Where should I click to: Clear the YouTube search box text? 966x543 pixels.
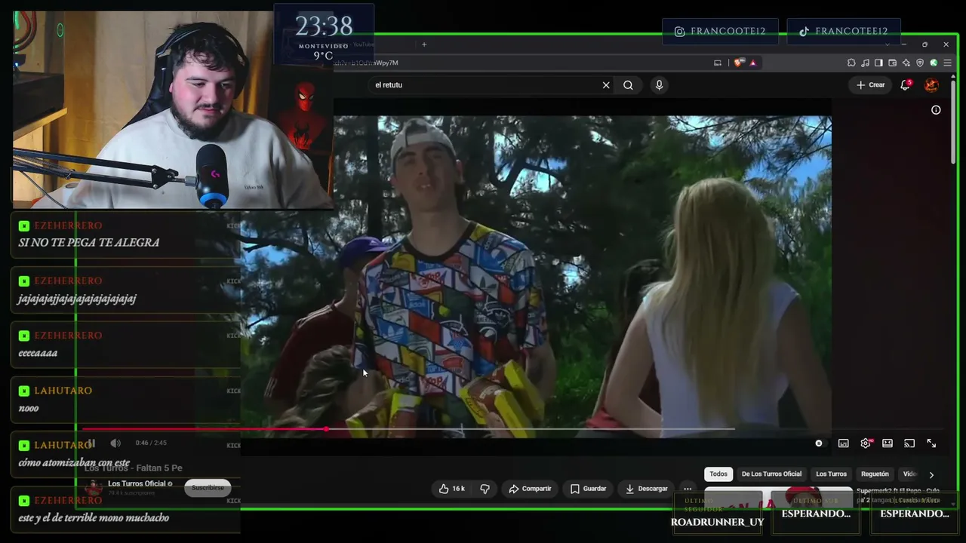605,85
